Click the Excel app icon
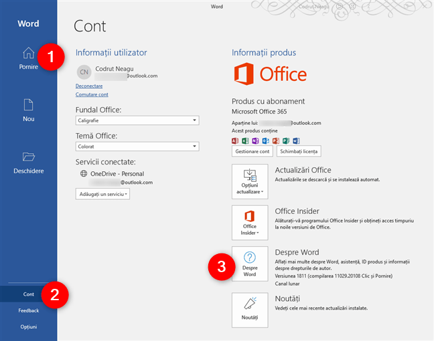The height and width of the screenshot is (341, 434). pyautogui.click(x=245, y=141)
